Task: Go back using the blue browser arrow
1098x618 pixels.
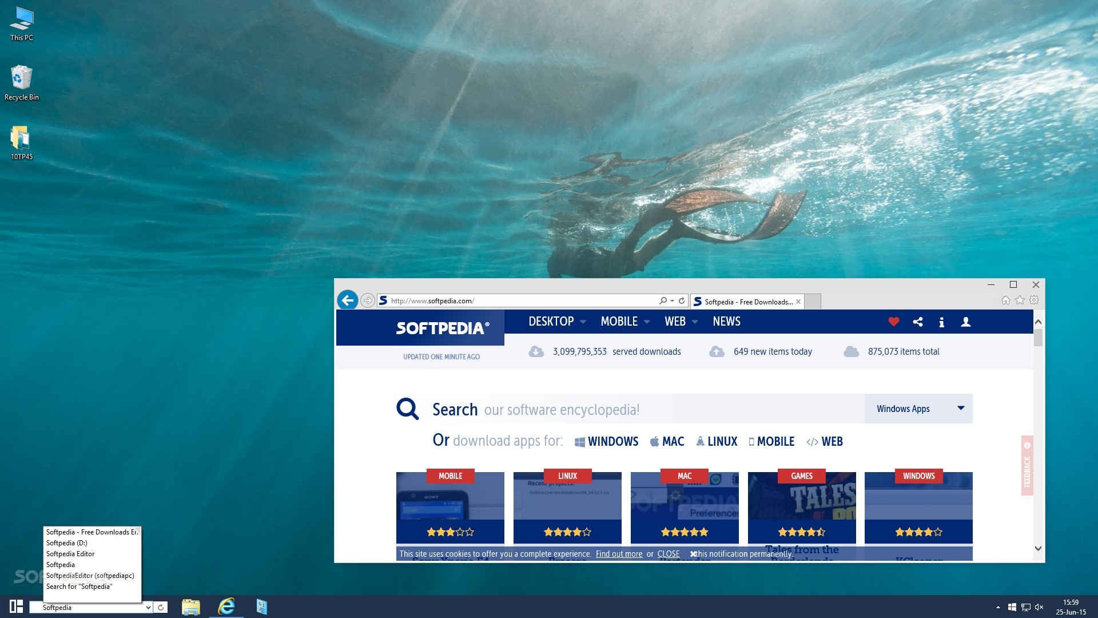Action: coord(347,300)
